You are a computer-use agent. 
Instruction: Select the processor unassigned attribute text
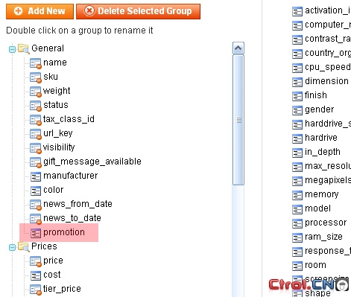pos(326,223)
